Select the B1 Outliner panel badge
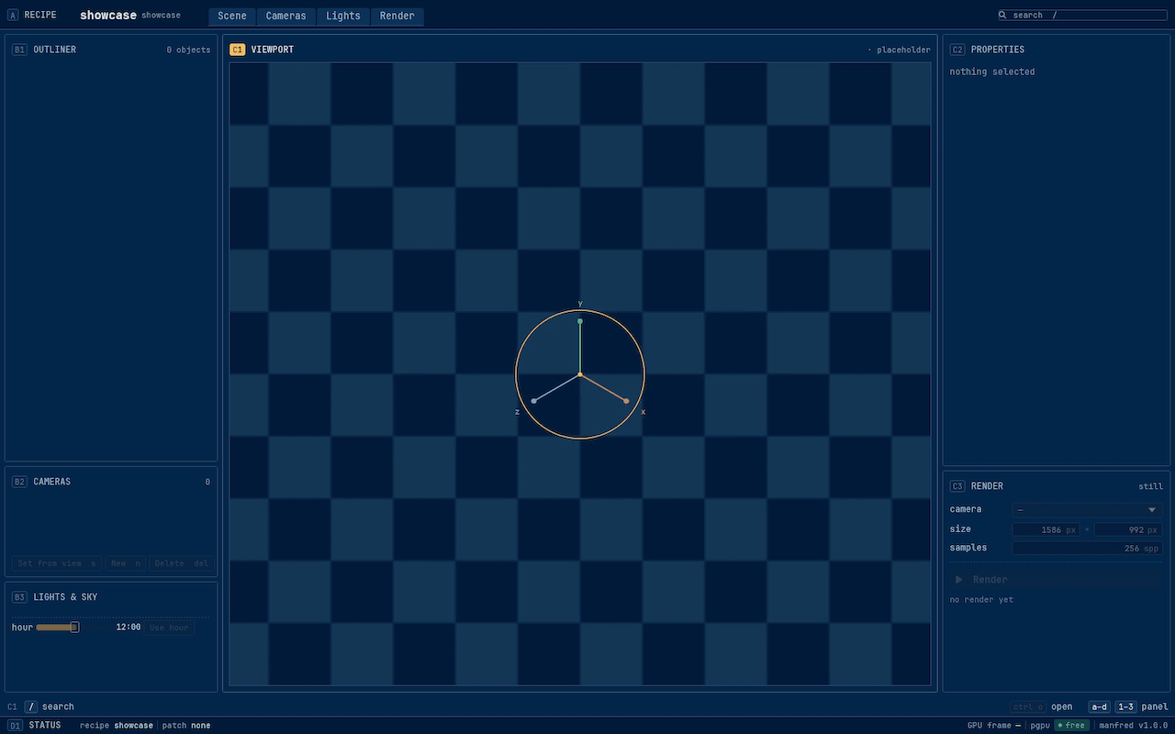This screenshot has width=1175, height=734. click(19, 50)
